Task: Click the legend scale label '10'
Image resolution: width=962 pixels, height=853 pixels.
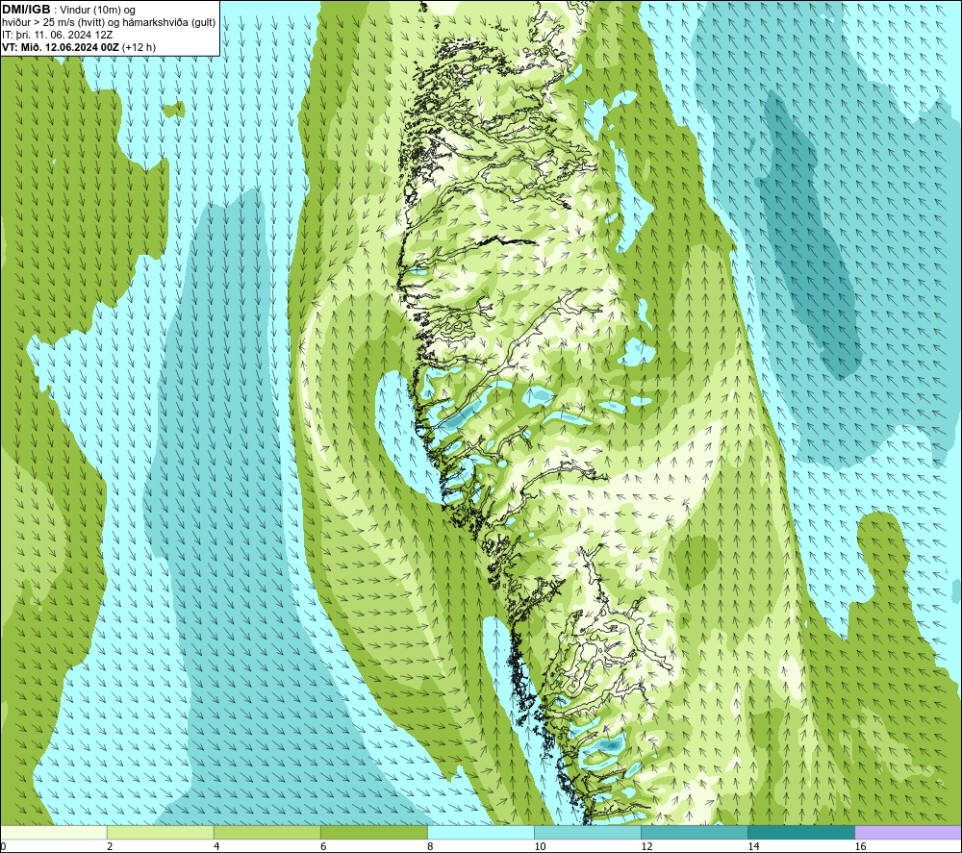Action: 540,847
